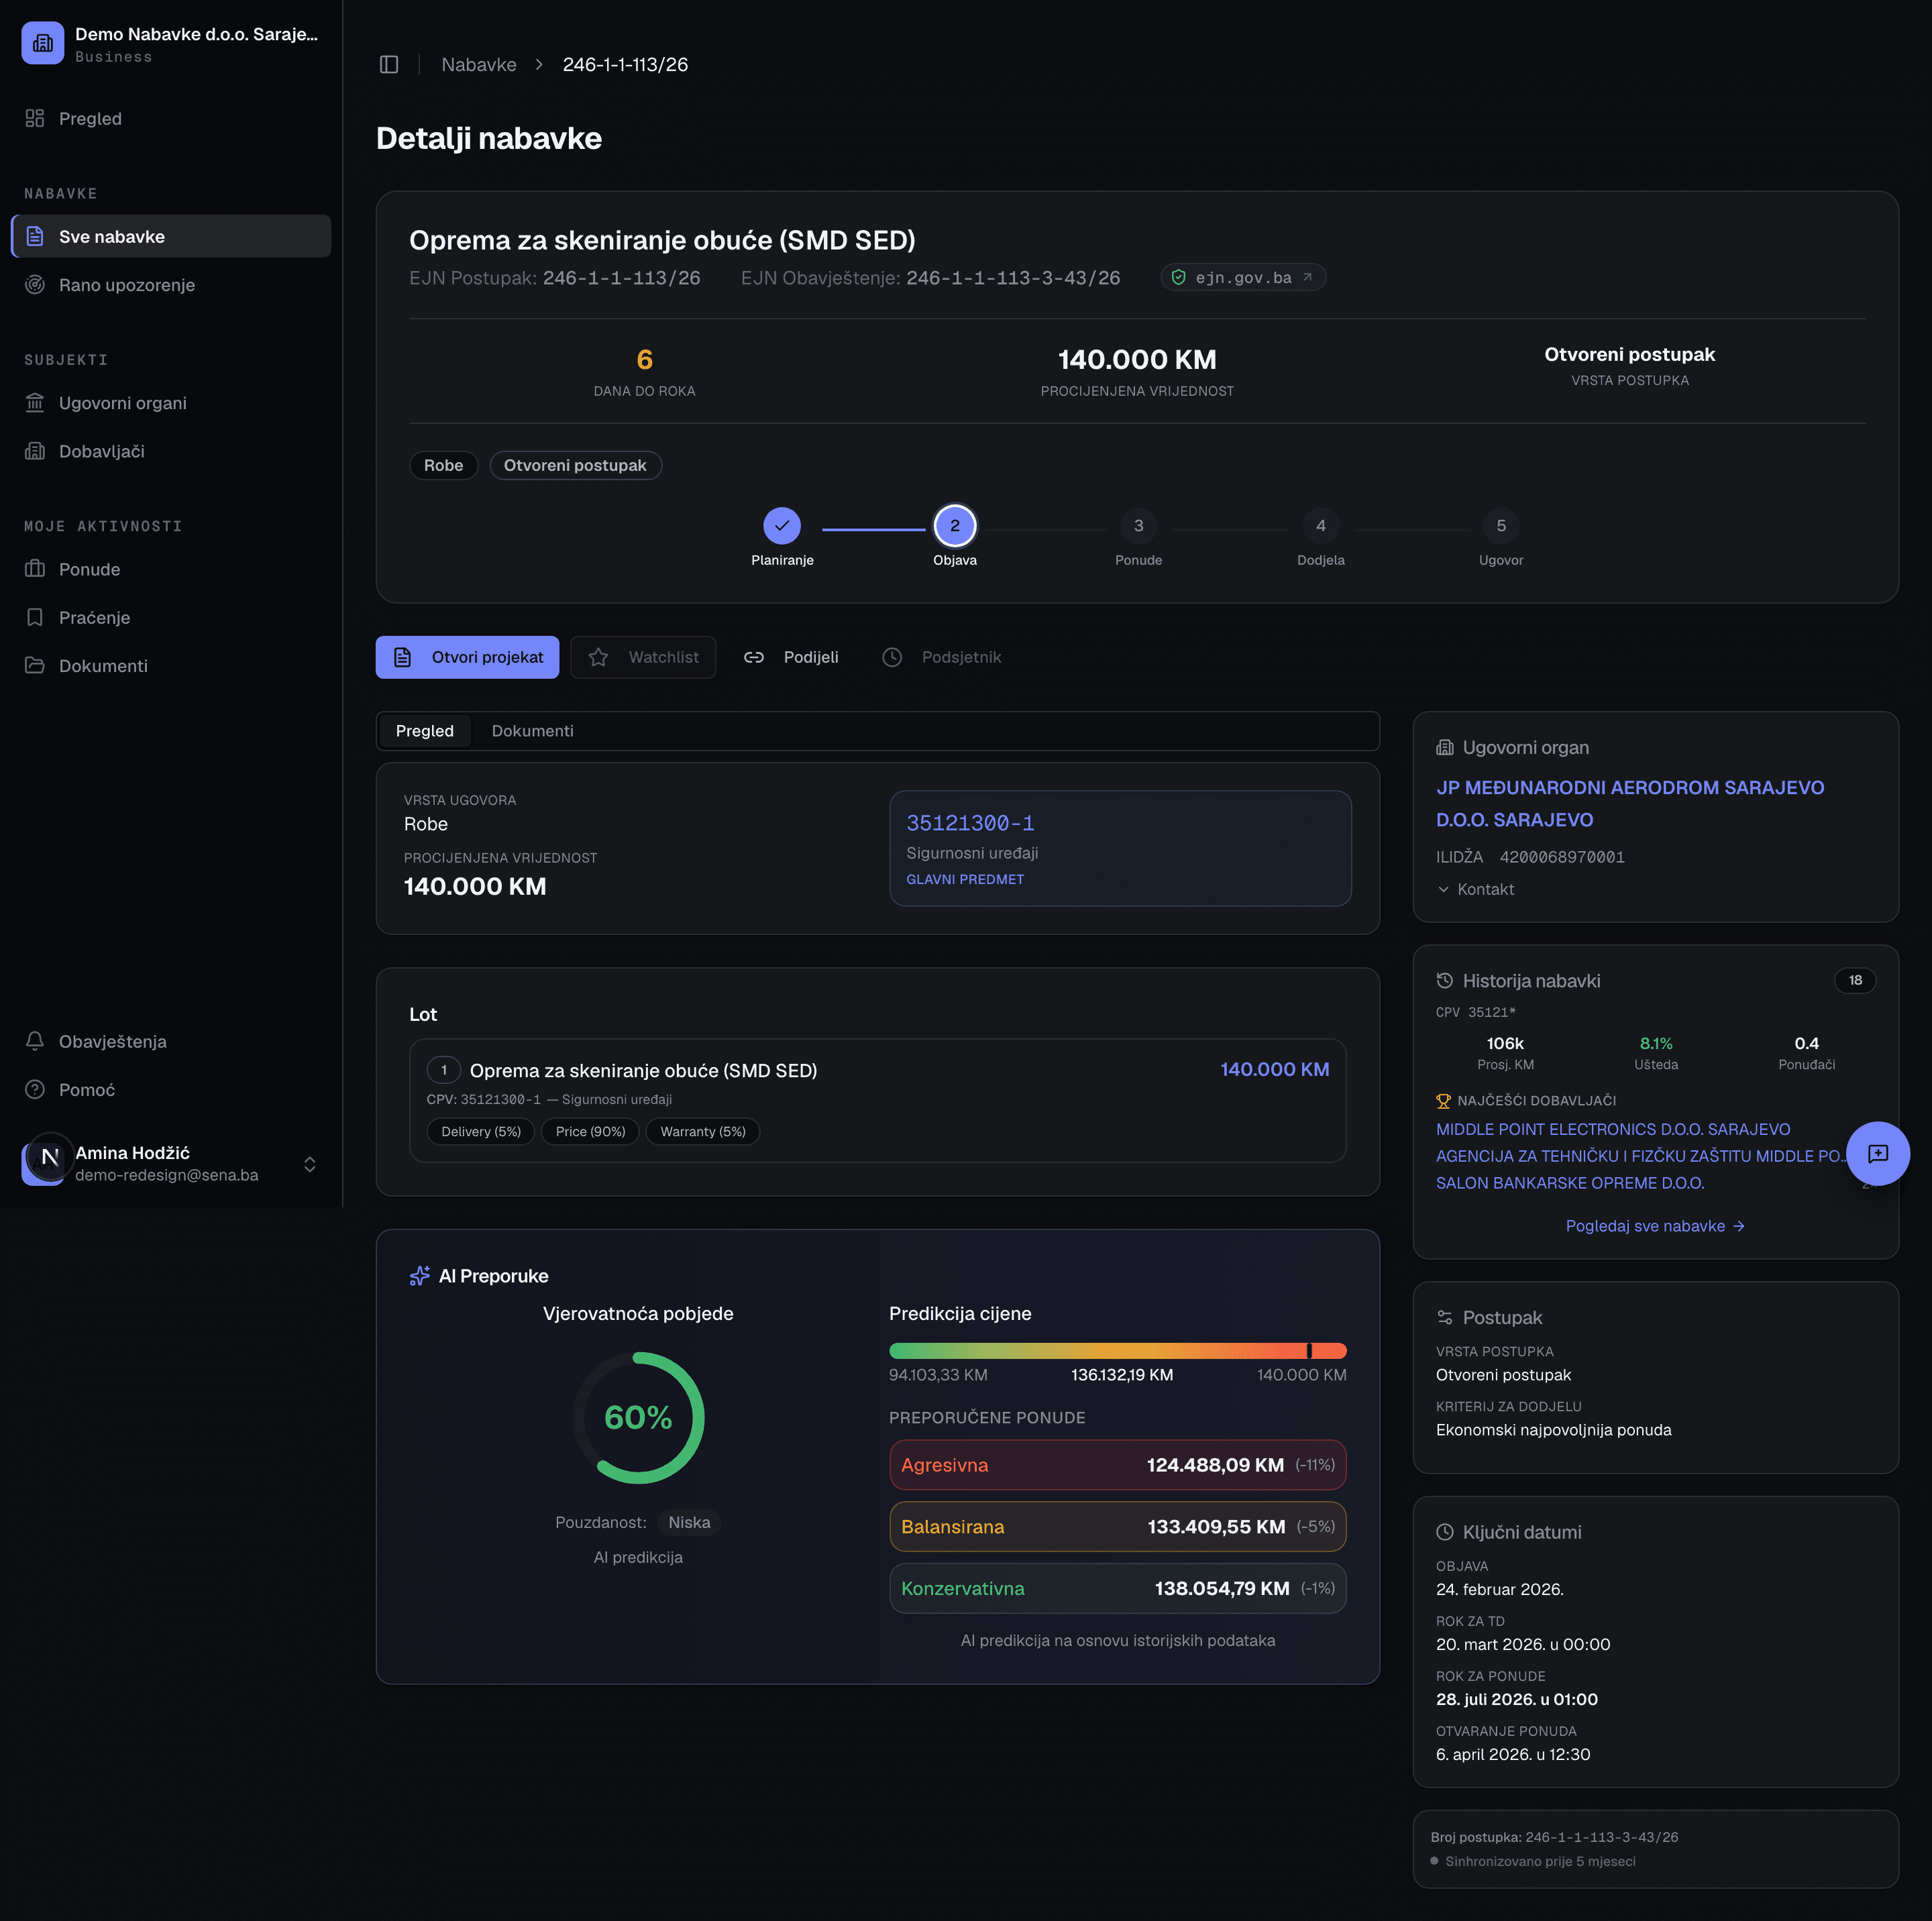Open Agencija za tehničku zaštitu supplier link
The width and height of the screenshot is (1932, 1921).
1641,1156
